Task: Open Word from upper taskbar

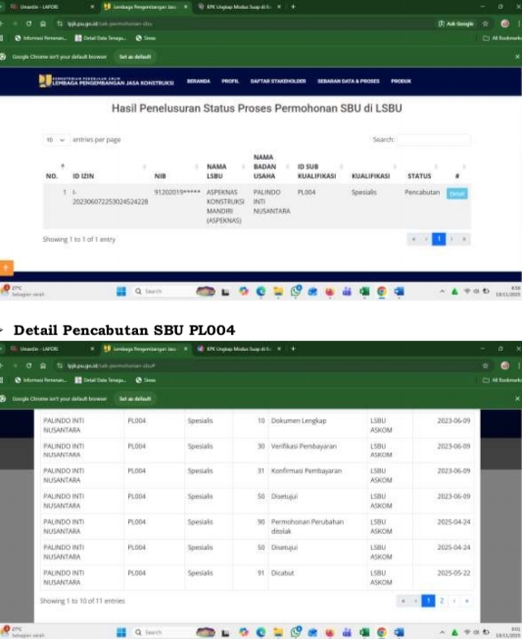Action: click(x=399, y=291)
